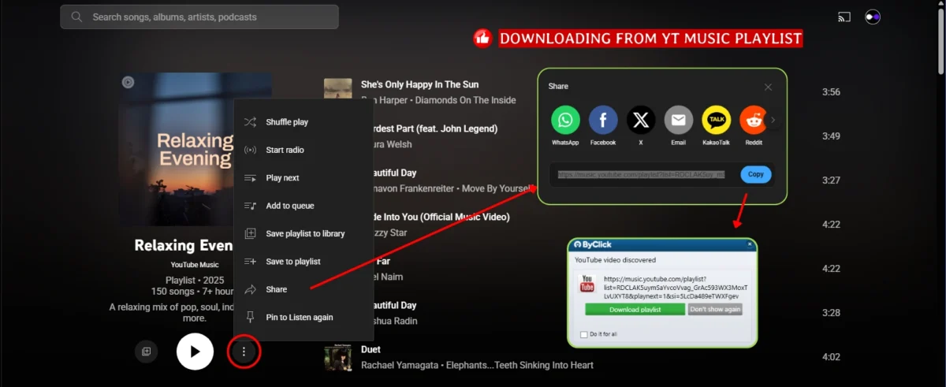Click the Save playlist to library icon
946x387 pixels.
click(250, 233)
